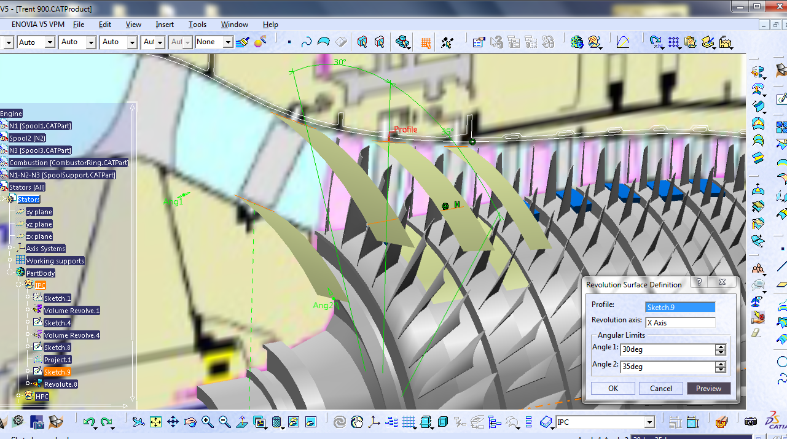Screen dimensions: 787x439
Task: Select Sketch.9 in the tree
Action: (x=57, y=371)
